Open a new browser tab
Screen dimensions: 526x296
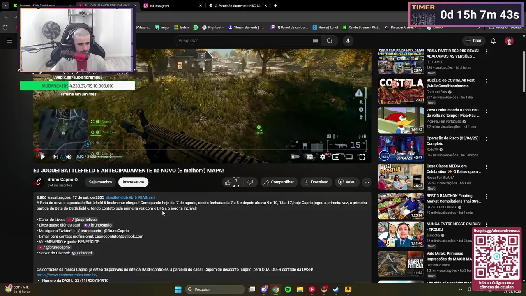[275, 6]
